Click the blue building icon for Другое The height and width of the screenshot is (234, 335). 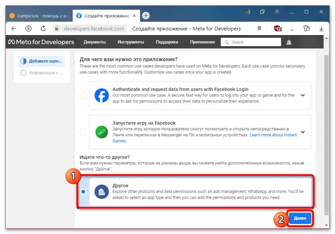tap(102, 192)
